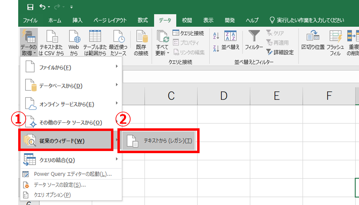The image size is (359, 205).
Task: Click the Undo arrow icon
Action: pyautogui.click(x=43, y=7)
